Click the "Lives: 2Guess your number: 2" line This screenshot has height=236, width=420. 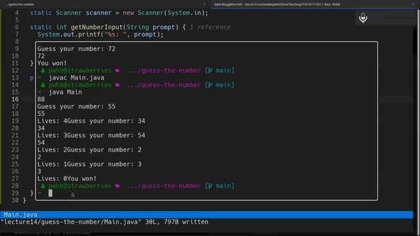[x=89, y=150]
